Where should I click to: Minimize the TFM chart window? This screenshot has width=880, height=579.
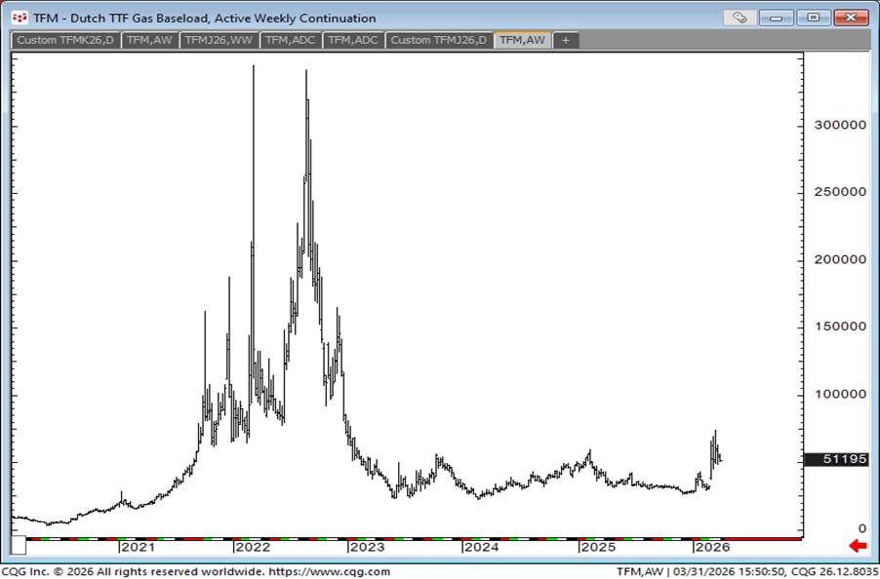pyautogui.click(x=777, y=18)
